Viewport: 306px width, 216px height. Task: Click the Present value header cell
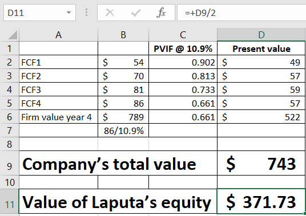(x=261, y=48)
